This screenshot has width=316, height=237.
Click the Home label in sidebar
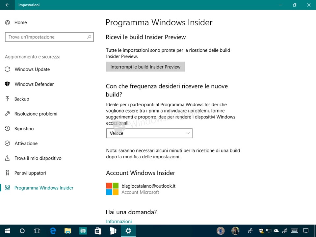tap(20, 22)
